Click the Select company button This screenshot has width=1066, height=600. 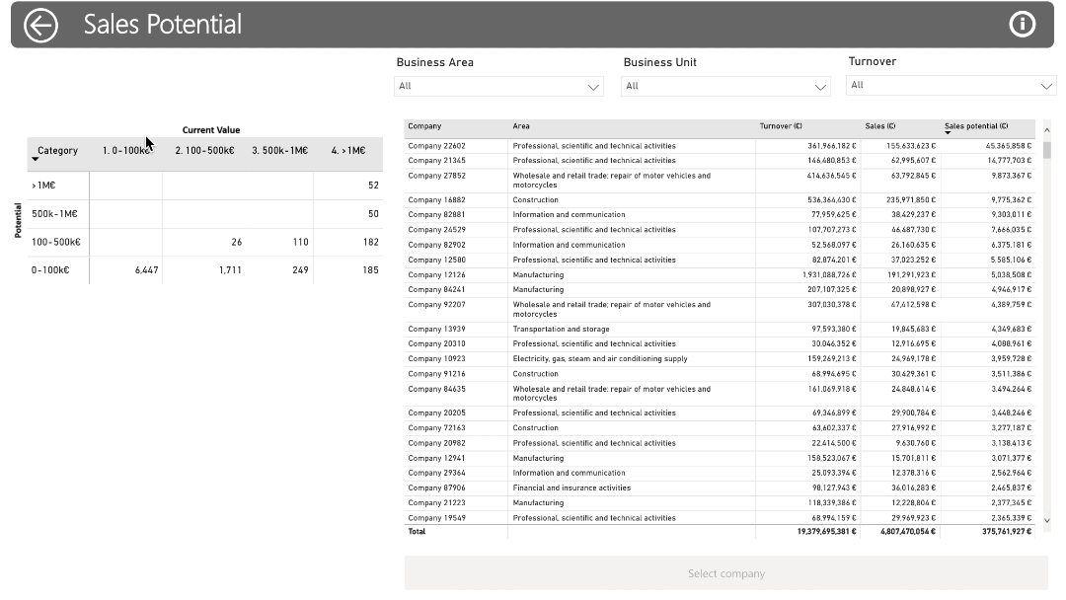[x=726, y=573]
